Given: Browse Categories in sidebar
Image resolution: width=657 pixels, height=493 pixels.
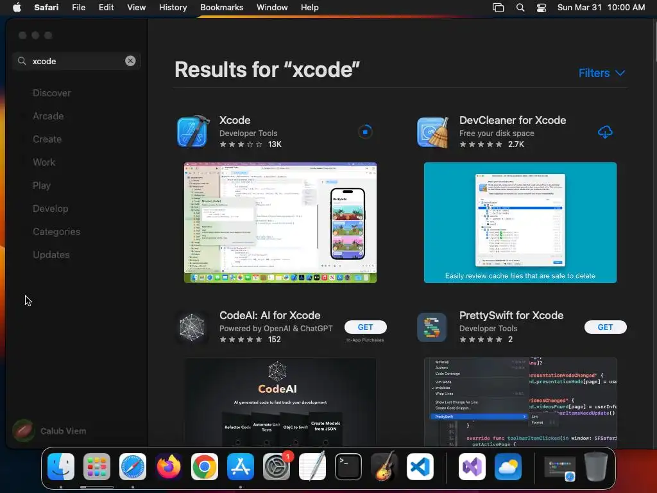Looking at the screenshot, I should coord(56,231).
